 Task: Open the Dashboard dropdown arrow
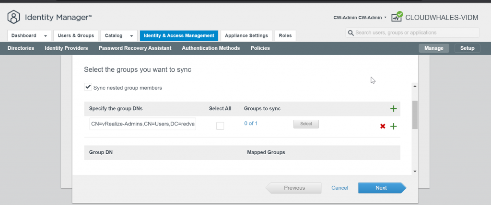click(x=46, y=36)
